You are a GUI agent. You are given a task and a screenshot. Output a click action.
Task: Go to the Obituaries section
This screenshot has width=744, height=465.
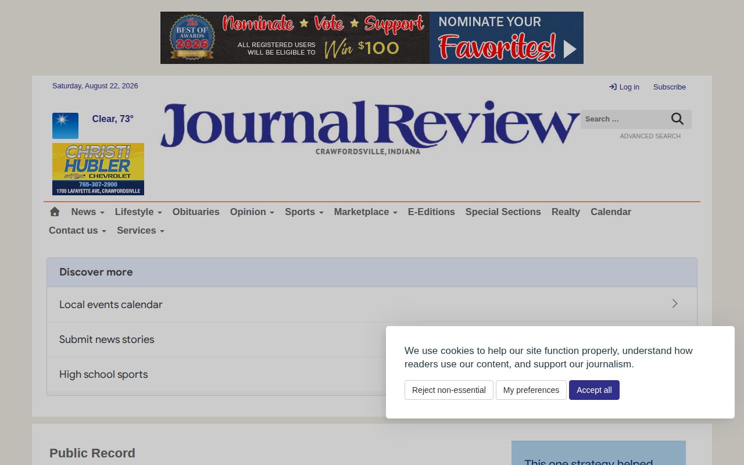click(196, 212)
